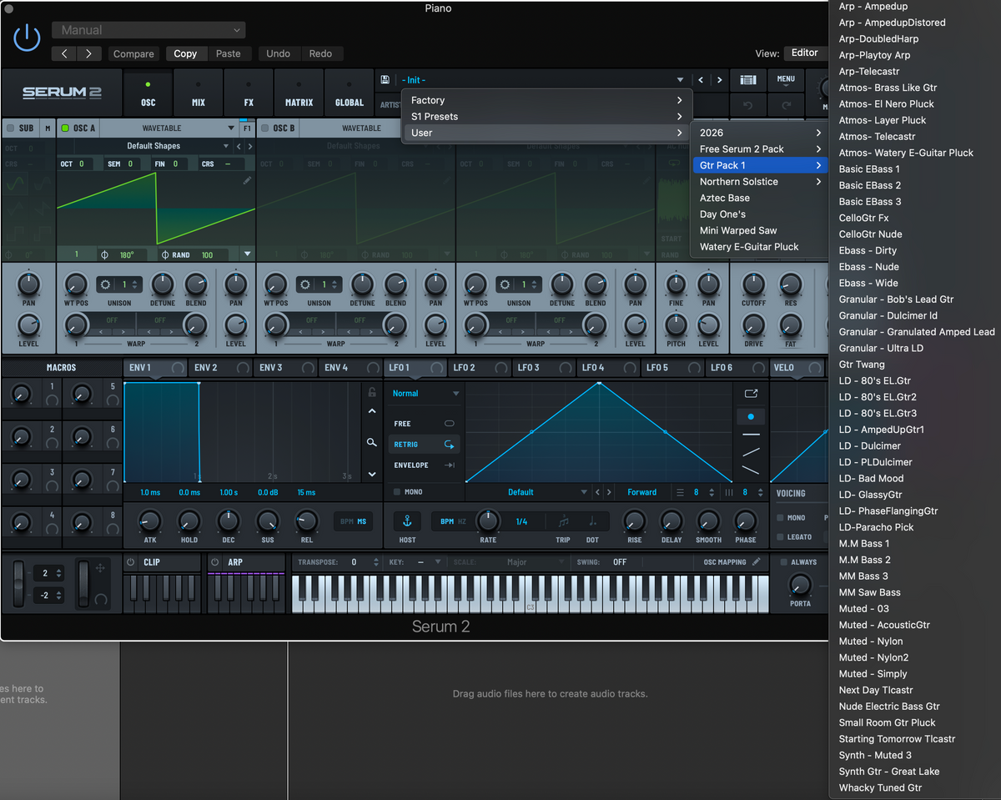Open the Manual setting dropdown
1001x800 pixels.
coord(148,30)
